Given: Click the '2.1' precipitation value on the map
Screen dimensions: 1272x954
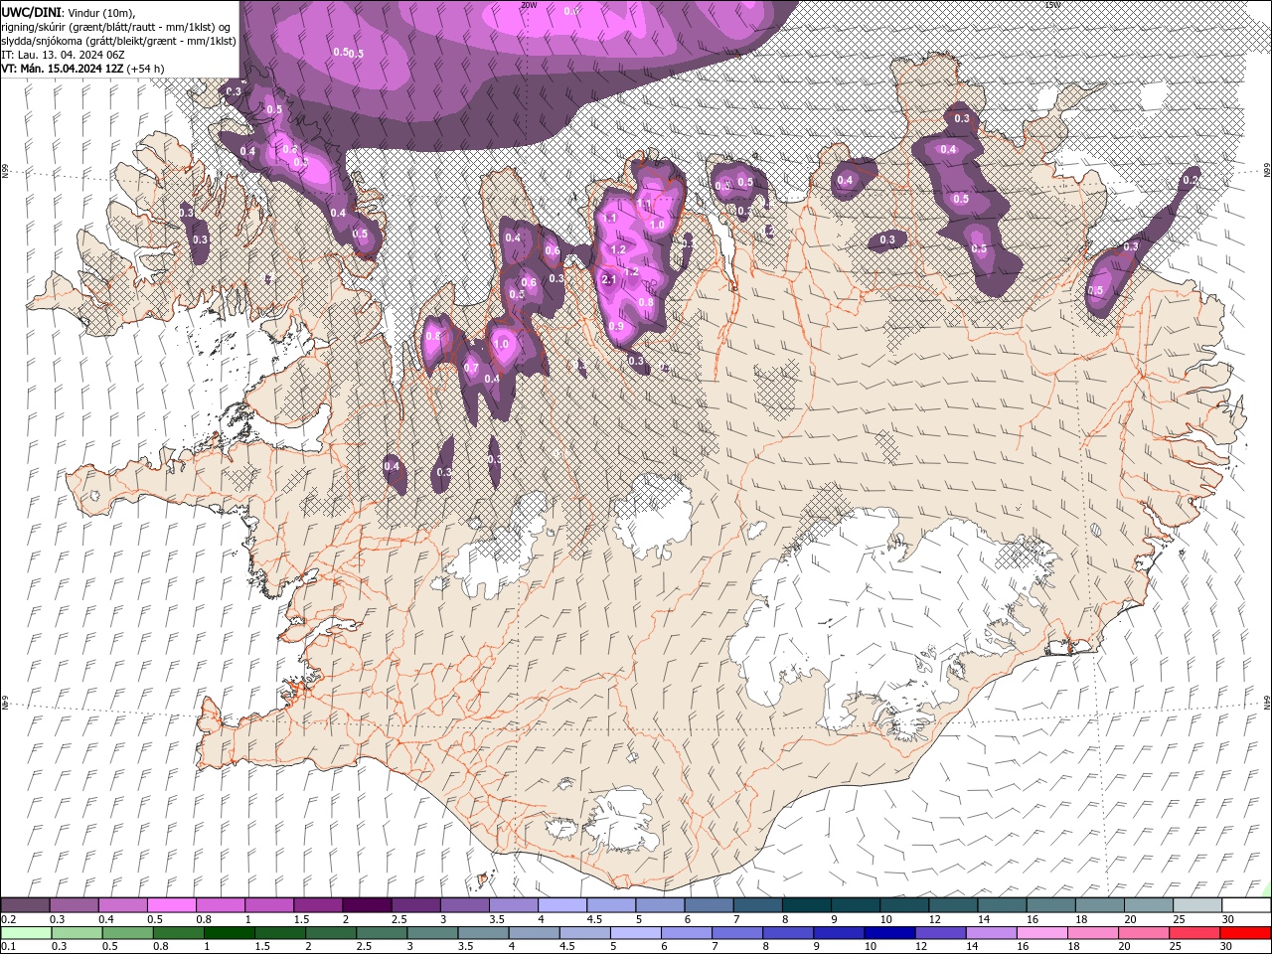Looking at the screenshot, I should tap(609, 280).
